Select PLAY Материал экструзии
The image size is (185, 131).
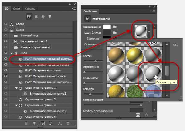click(x=41, y=70)
